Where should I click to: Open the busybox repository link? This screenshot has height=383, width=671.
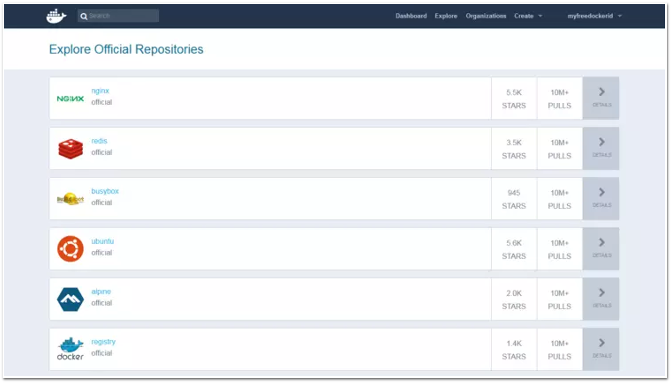[105, 191]
